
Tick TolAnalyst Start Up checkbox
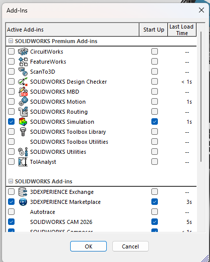coord(154,162)
